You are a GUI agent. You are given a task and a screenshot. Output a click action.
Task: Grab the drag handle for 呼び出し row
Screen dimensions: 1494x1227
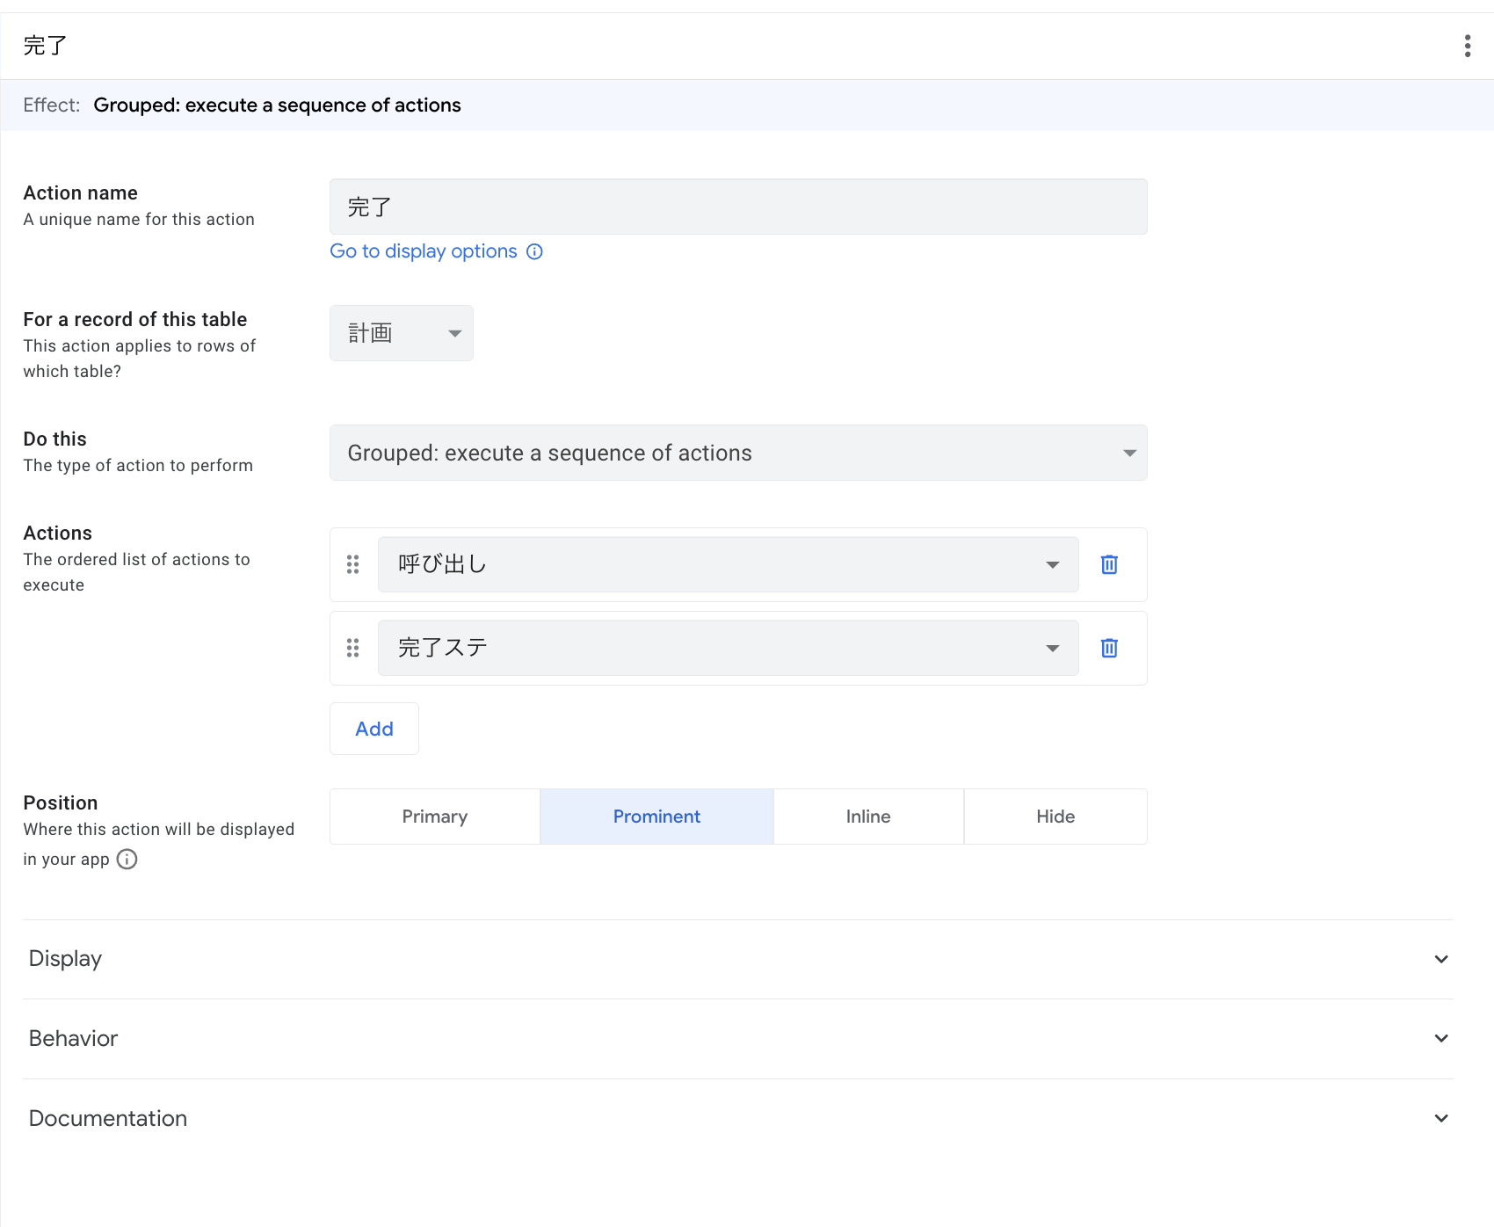click(353, 564)
